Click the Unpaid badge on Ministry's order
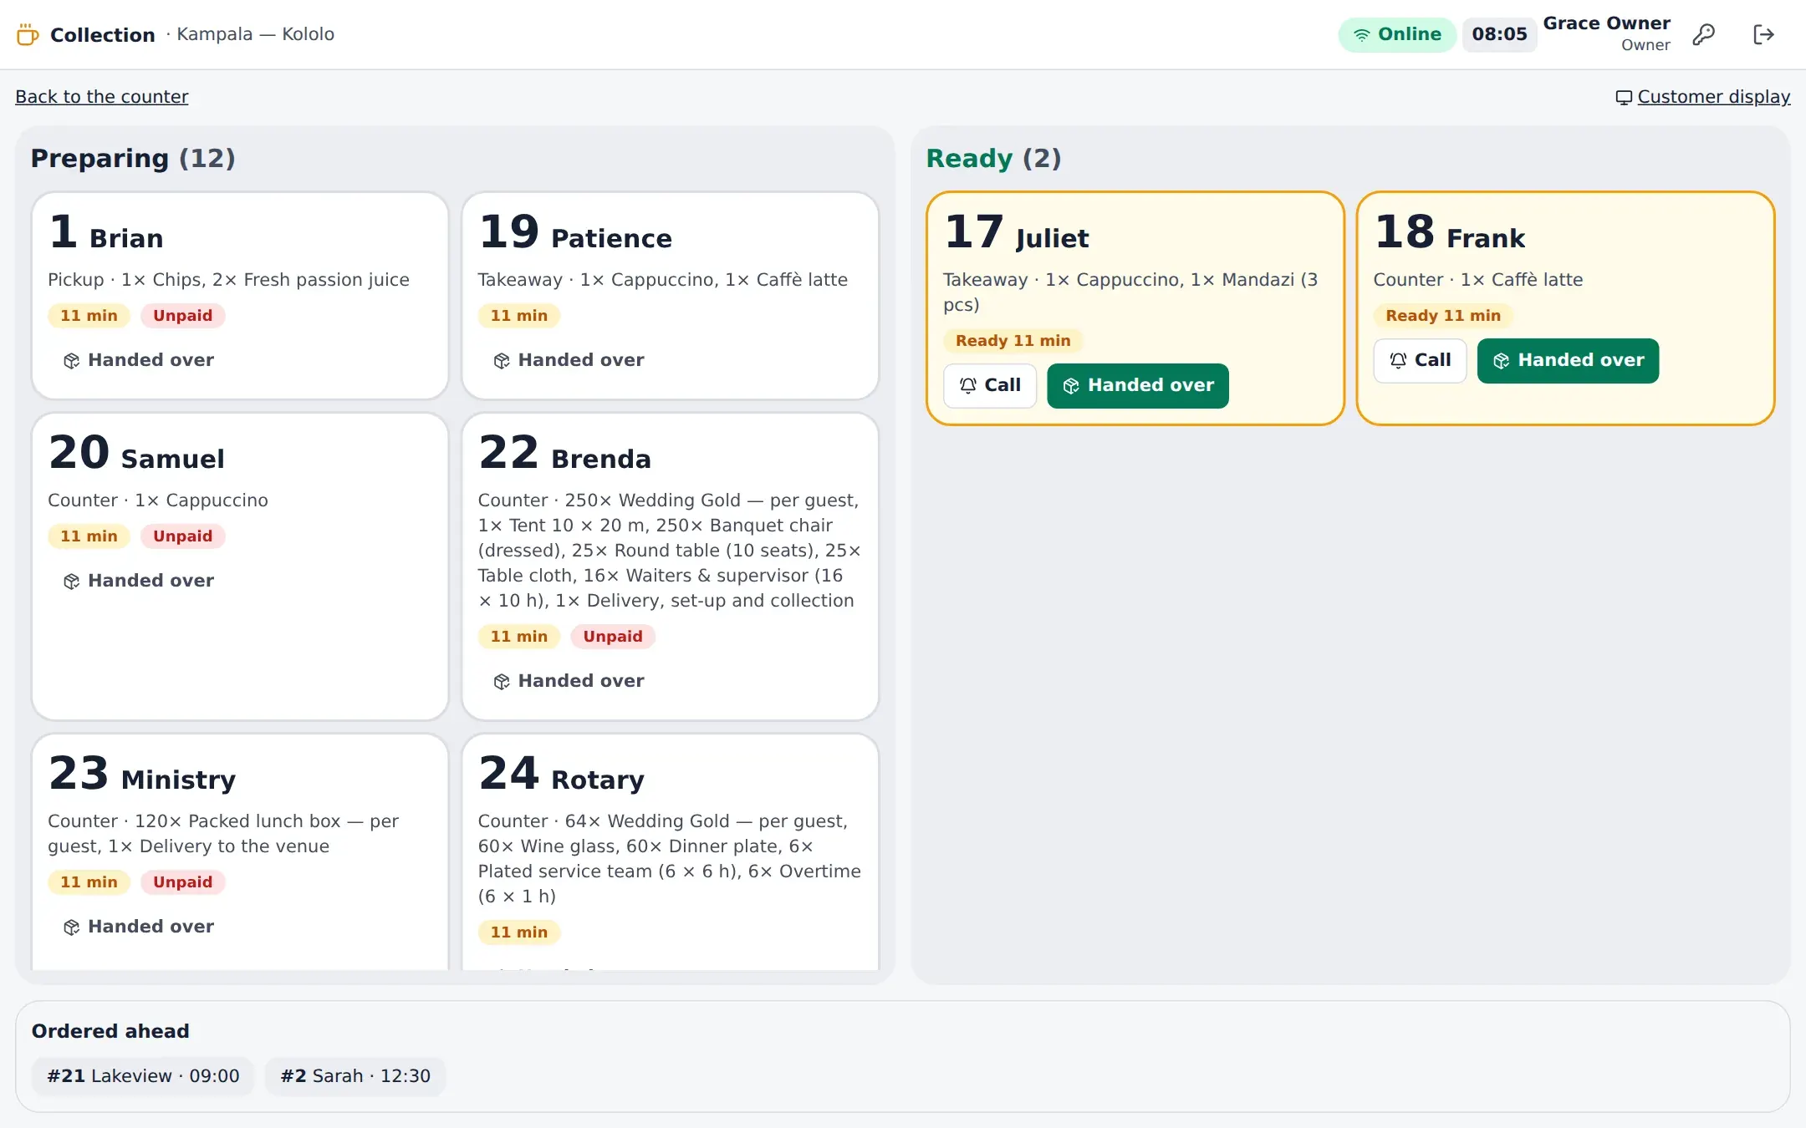 point(182,882)
